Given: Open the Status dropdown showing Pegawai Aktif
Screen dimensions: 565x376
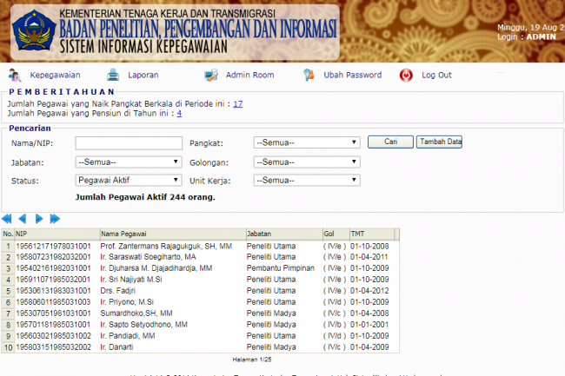Looking at the screenshot, I should pos(128,180).
